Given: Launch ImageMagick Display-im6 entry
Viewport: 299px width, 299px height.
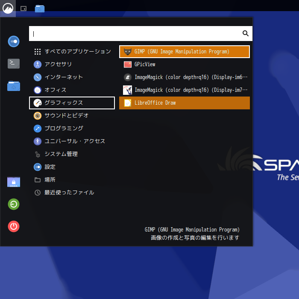Looking at the screenshot, I should [x=185, y=77].
